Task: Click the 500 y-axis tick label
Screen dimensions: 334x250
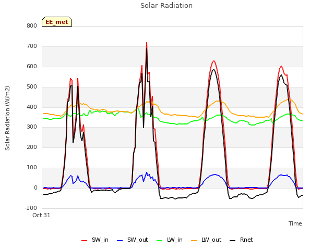Action: tap(32, 87)
